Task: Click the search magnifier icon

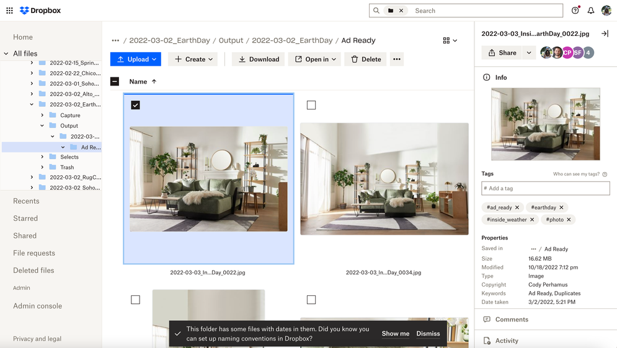Action: (x=376, y=11)
